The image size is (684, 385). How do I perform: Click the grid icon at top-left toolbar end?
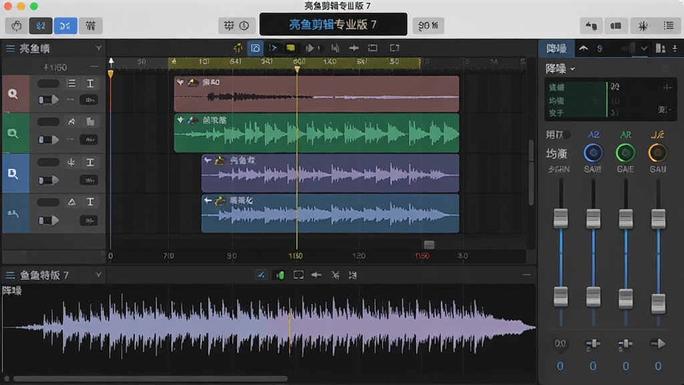(91, 26)
